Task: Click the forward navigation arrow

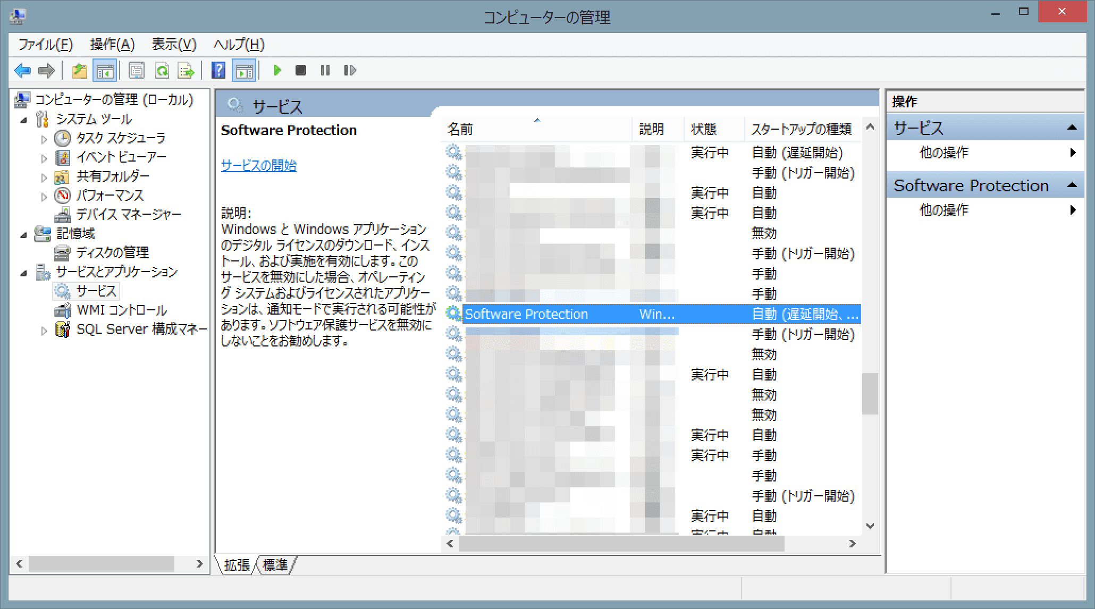Action: point(47,70)
